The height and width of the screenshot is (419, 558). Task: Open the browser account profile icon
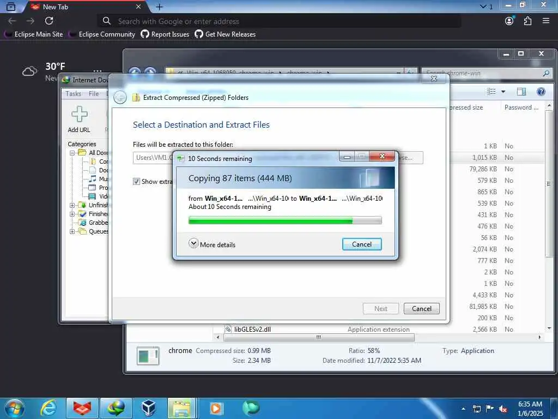[510, 21]
